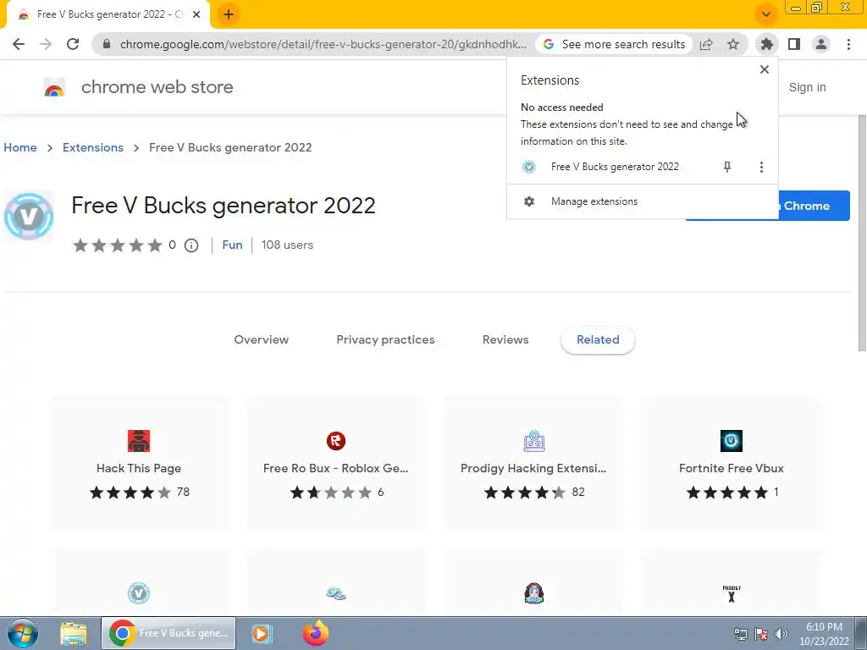Image resolution: width=867 pixels, height=650 pixels.
Task: Open Prodigy Hacking Extension card
Action: pyautogui.click(x=533, y=464)
